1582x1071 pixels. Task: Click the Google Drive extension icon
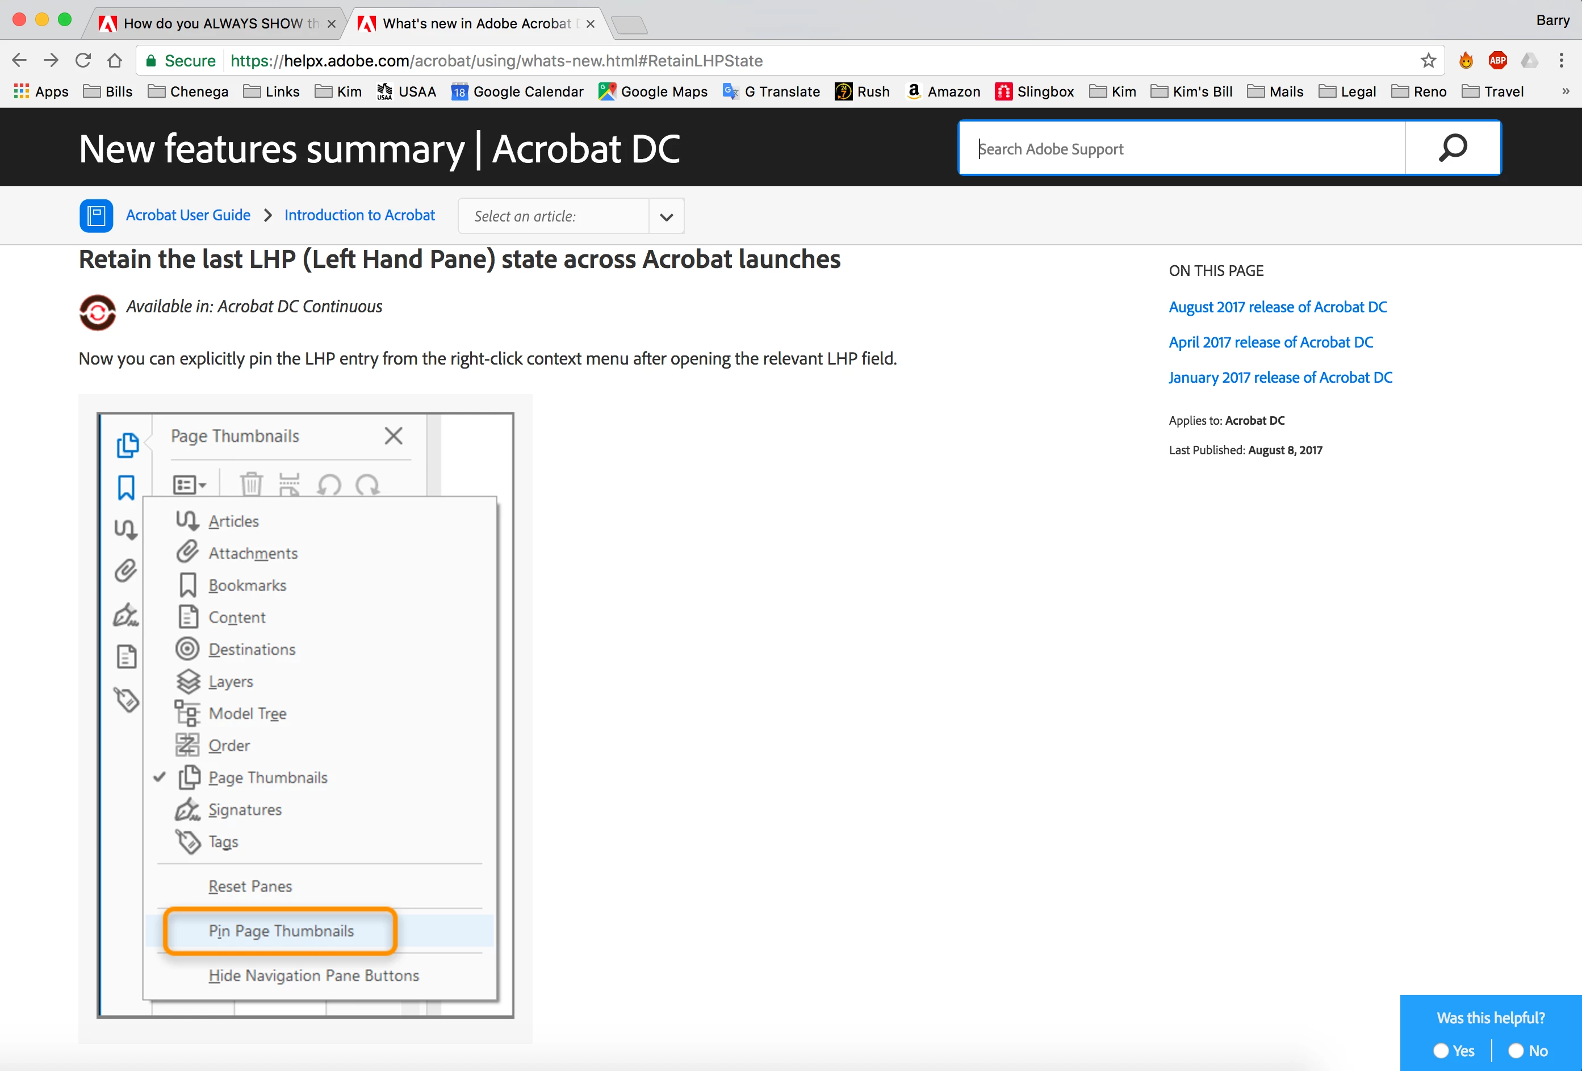tap(1529, 61)
